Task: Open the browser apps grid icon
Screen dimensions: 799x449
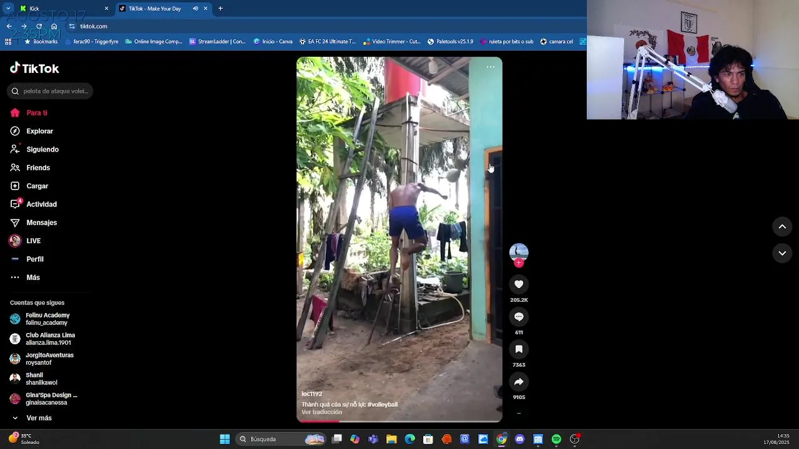Action: coord(8,42)
